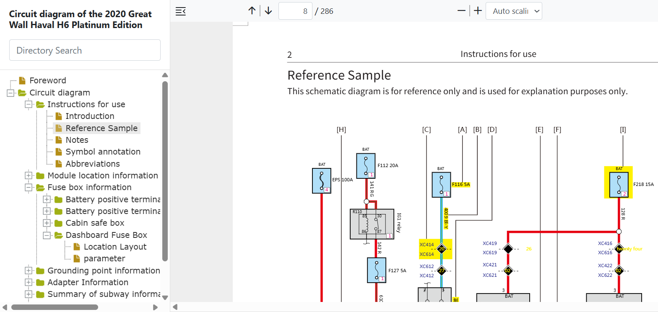Collapse Dashboard Fuse Box node

pyautogui.click(x=47, y=235)
